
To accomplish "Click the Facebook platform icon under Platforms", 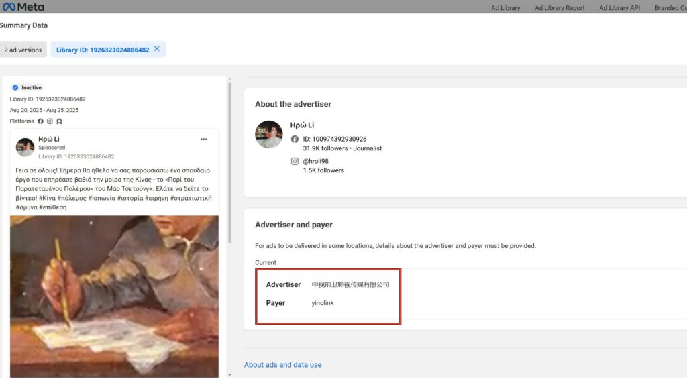I will click(x=40, y=121).
